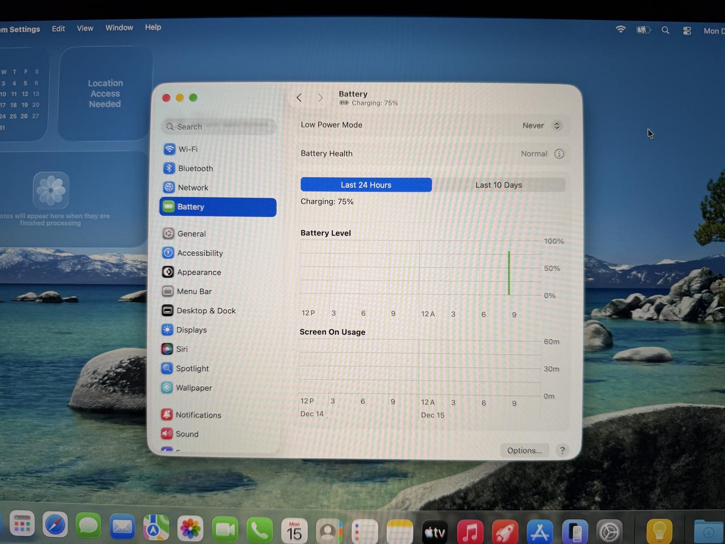This screenshot has width=725, height=544.
Task: Select Siri in the sidebar
Action: pos(181,349)
